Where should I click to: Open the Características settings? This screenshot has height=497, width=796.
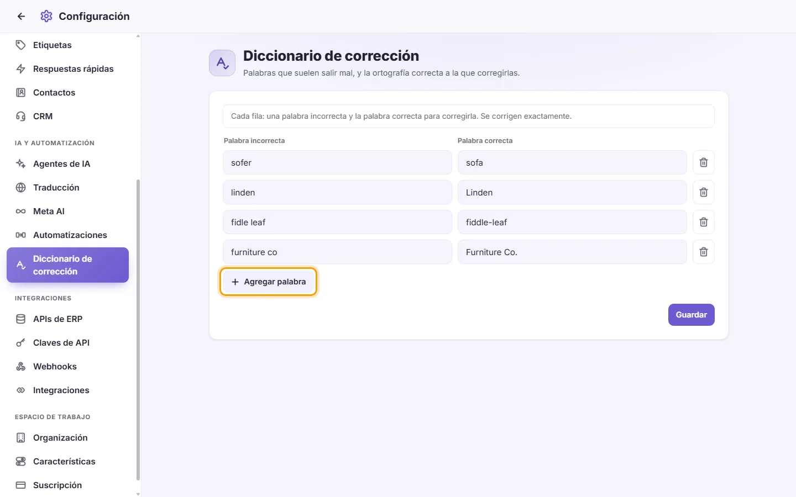pos(67,462)
